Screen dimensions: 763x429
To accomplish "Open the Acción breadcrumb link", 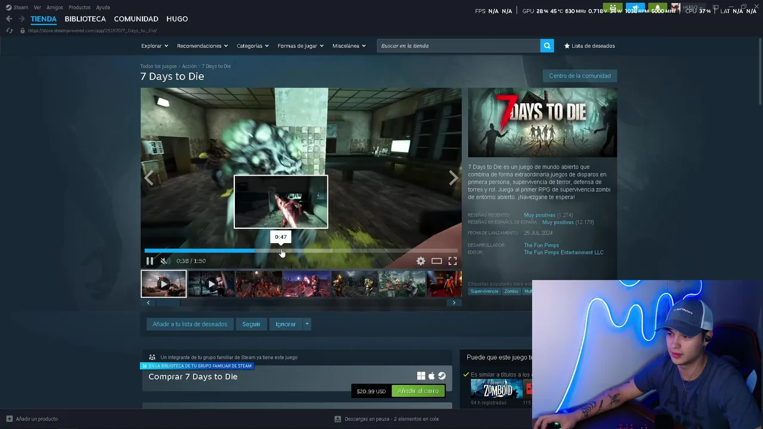I will pyautogui.click(x=189, y=66).
